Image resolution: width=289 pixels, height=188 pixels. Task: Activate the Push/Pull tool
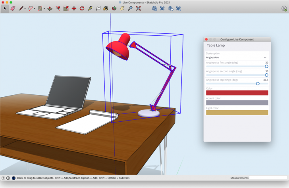click(x=49, y=8)
